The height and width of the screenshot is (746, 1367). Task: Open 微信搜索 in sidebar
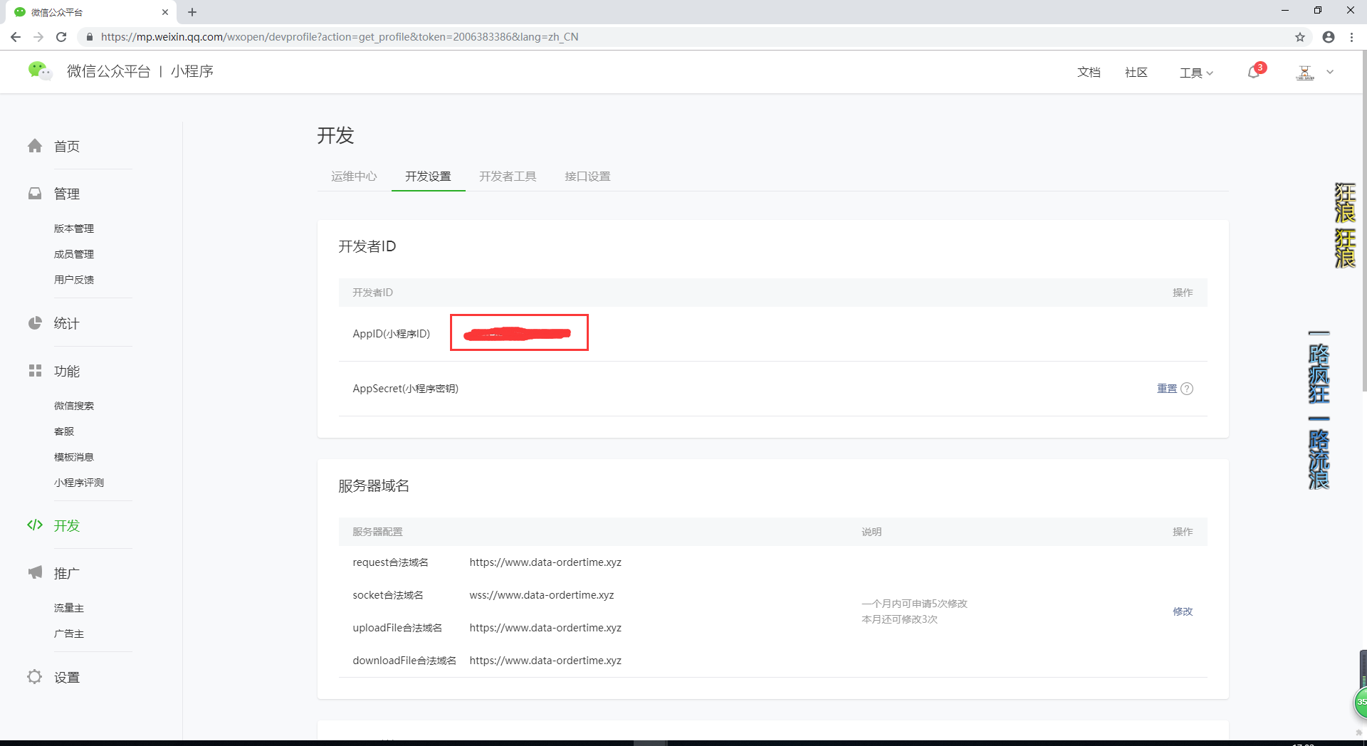click(74, 406)
